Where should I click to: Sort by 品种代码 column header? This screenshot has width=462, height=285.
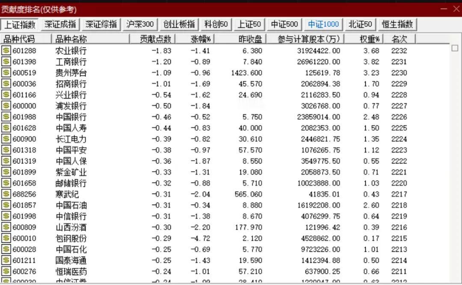26,39
